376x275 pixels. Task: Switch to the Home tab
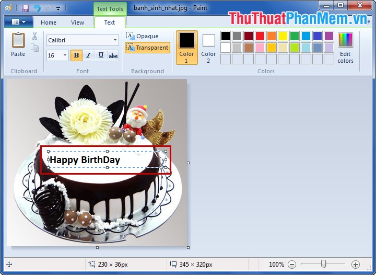pos(49,22)
